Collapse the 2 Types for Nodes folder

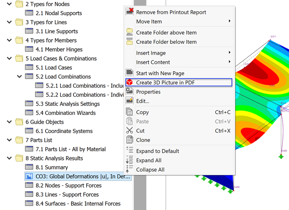coord(9,4)
